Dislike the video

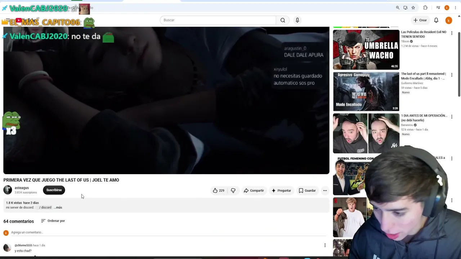click(x=233, y=191)
